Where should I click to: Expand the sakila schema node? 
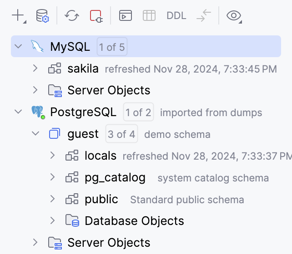[x=35, y=68]
